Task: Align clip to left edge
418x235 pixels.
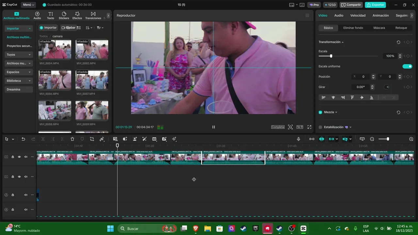Action: coord(324,98)
